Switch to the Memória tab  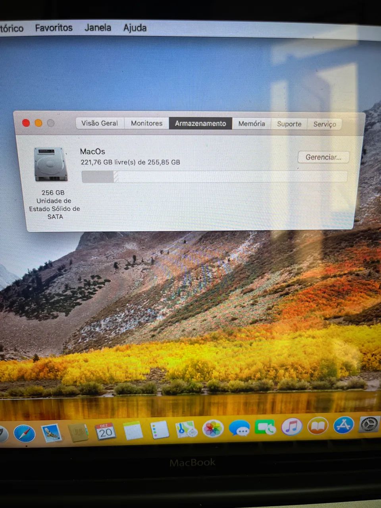coord(251,124)
